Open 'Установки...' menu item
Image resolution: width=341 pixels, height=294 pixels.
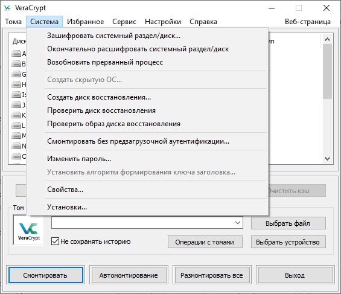click(148, 207)
